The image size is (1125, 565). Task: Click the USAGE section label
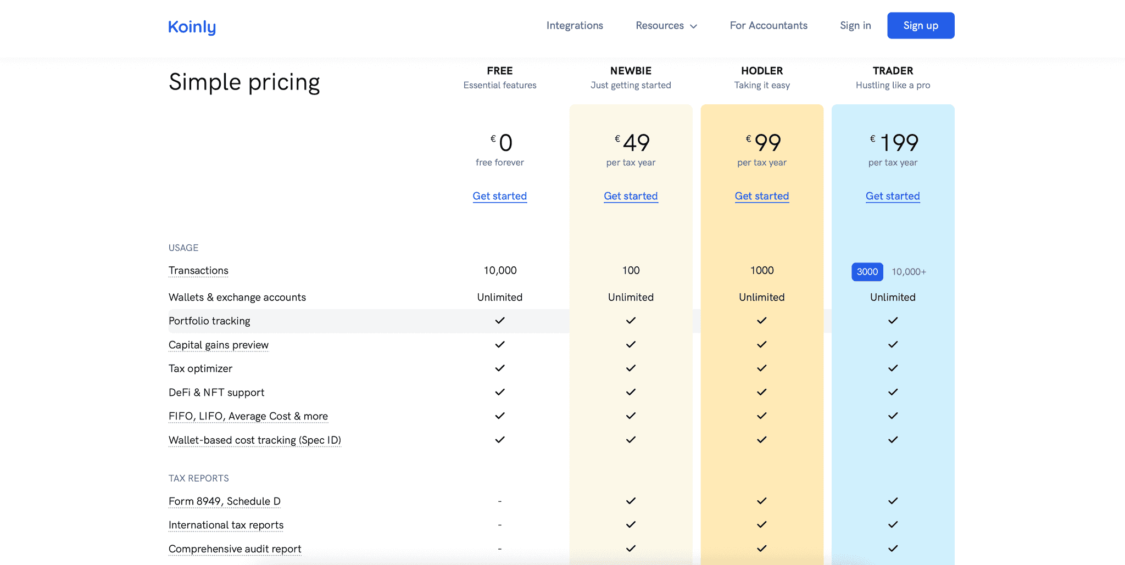(x=183, y=248)
